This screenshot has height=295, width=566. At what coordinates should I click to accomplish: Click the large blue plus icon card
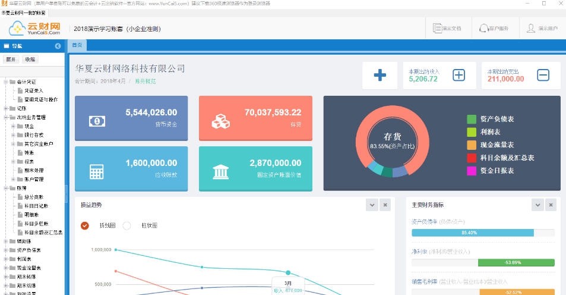tap(380, 75)
